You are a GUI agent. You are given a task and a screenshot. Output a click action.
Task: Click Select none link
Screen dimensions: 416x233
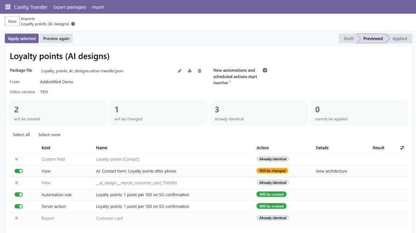tap(49, 134)
